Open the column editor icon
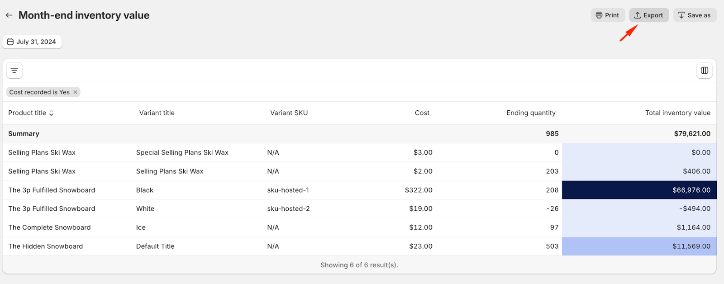Image resolution: width=724 pixels, height=284 pixels. tap(704, 71)
